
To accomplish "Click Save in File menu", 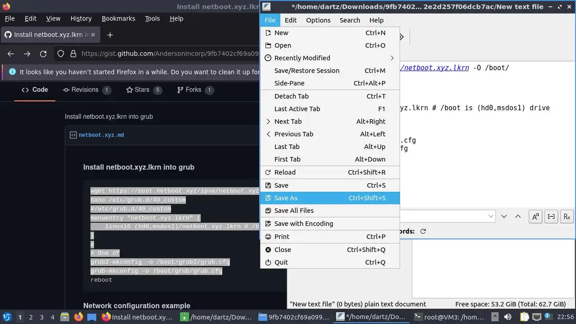I will (x=330, y=185).
